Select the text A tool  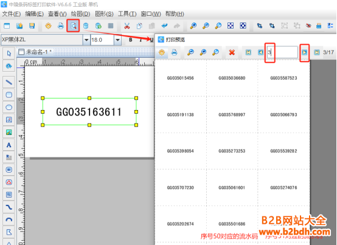click(9, 145)
